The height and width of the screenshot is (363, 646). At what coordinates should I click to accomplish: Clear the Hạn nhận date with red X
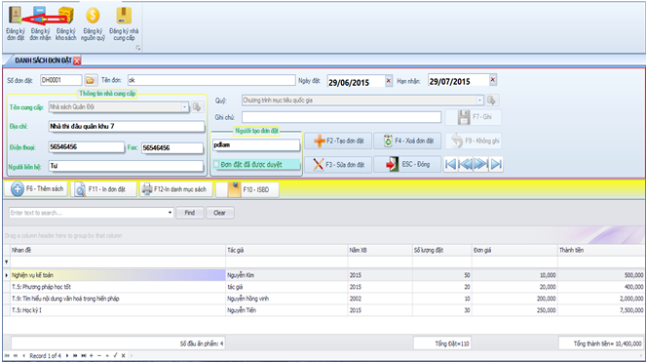point(493,80)
